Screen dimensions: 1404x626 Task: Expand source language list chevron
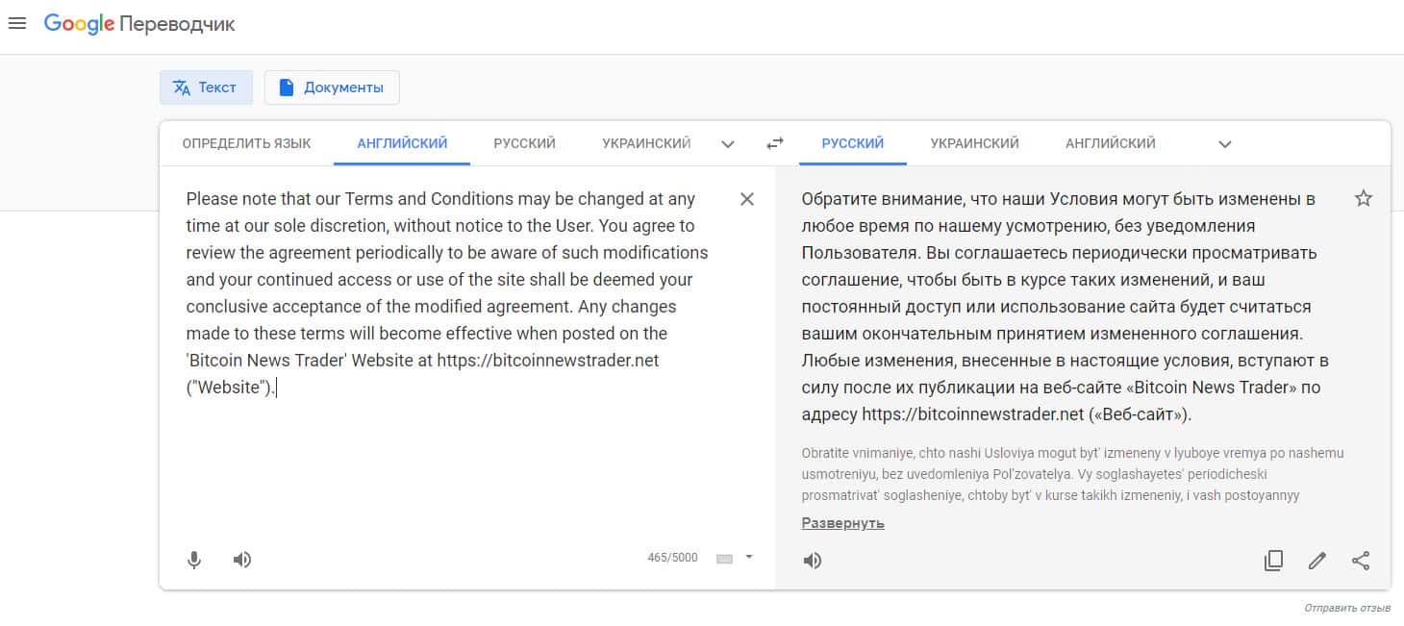coord(728,144)
